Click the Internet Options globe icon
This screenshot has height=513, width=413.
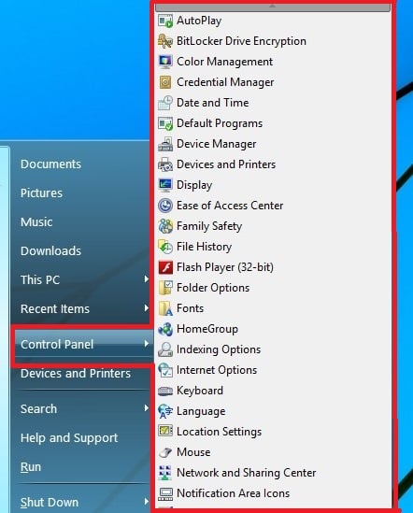point(165,370)
